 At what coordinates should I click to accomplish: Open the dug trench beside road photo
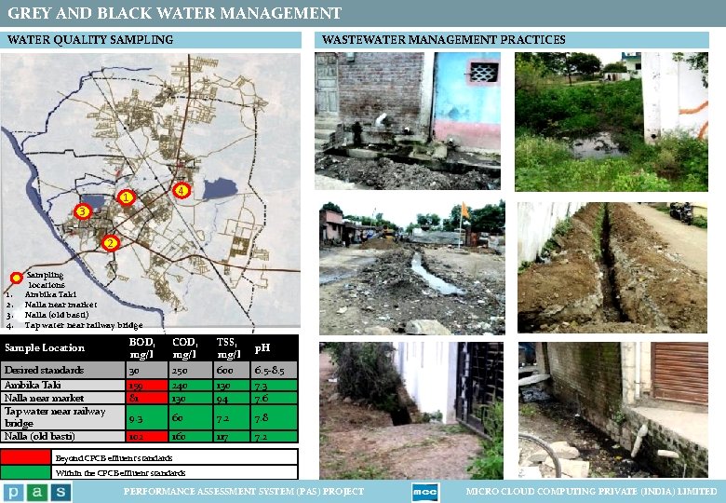click(612, 267)
